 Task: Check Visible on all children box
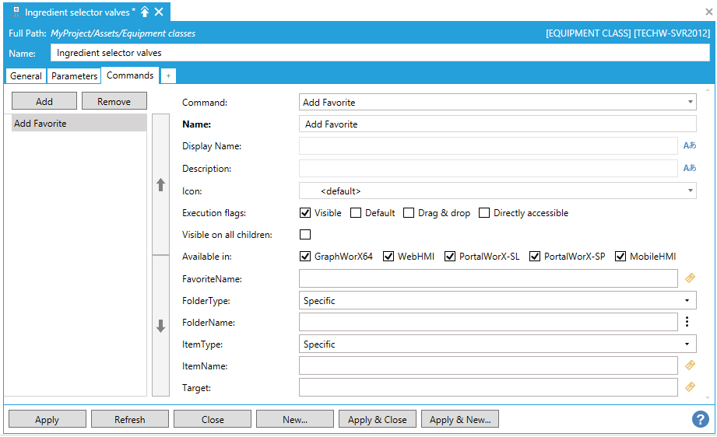305,235
